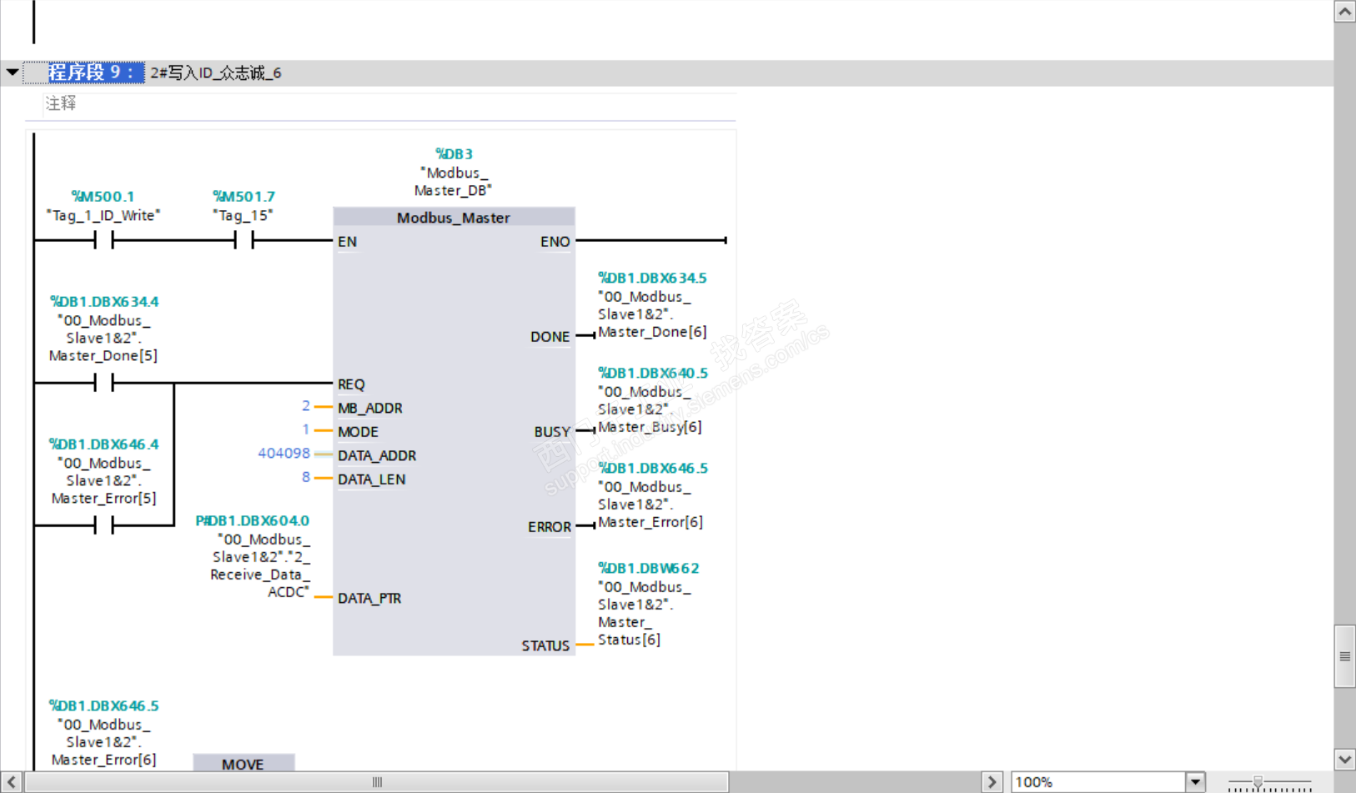Click the %DB3 instance data block address
Image resolution: width=1356 pixels, height=793 pixels.
click(454, 154)
